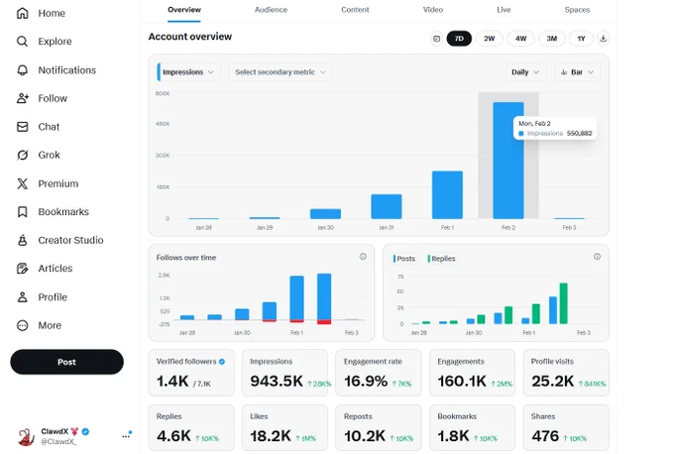Select the 3M time range
The width and height of the screenshot is (674, 454).
(551, 39)
